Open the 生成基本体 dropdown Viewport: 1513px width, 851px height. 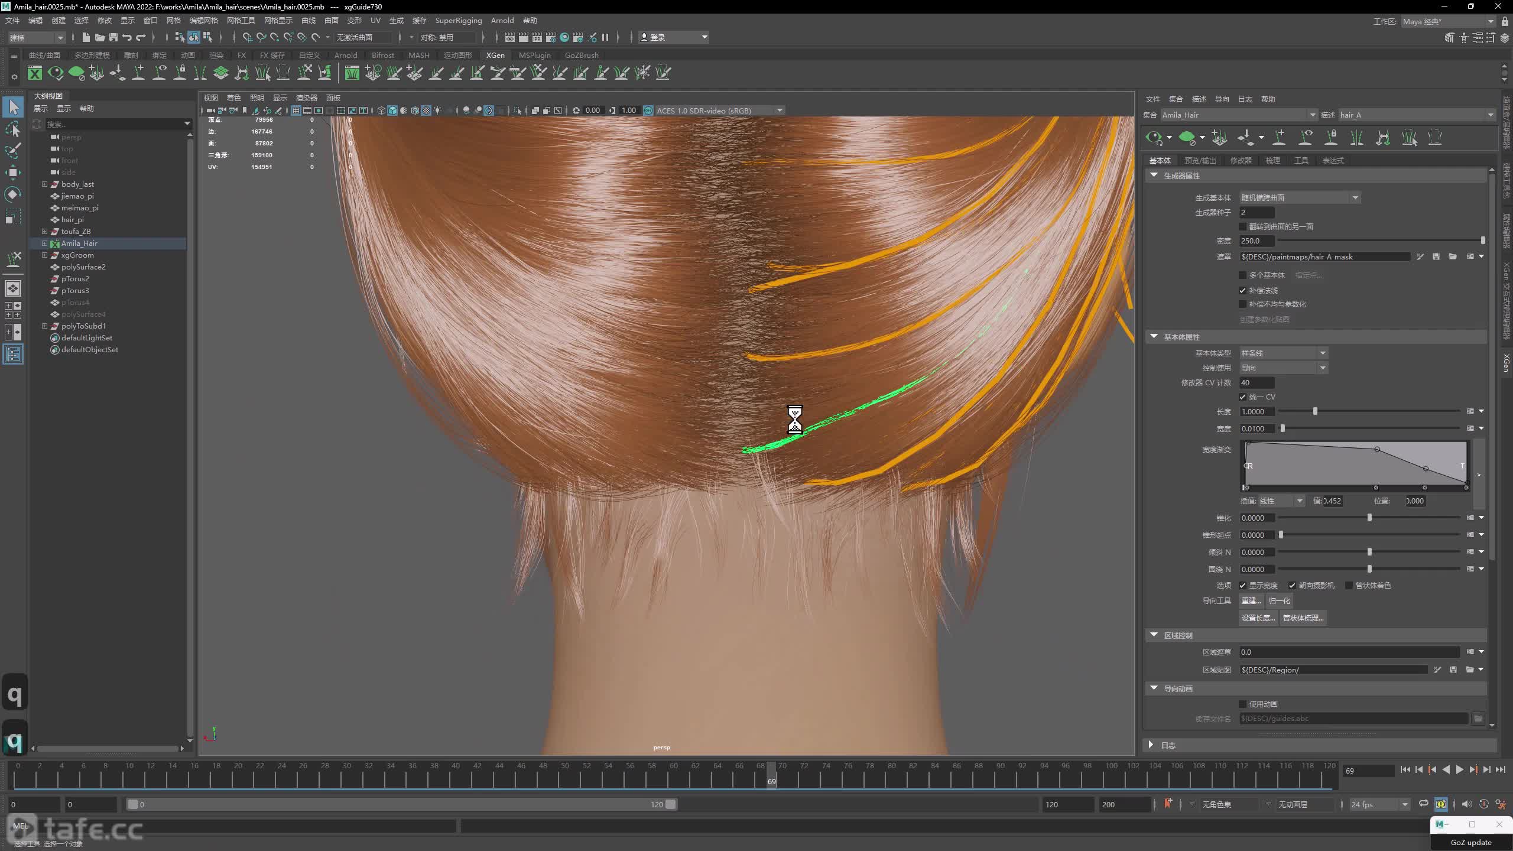tap(1300, 197)
